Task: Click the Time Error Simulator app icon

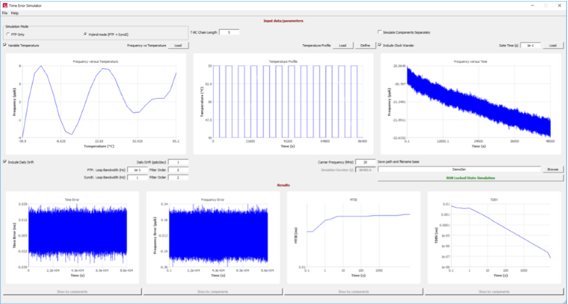Action: (5, 5)
